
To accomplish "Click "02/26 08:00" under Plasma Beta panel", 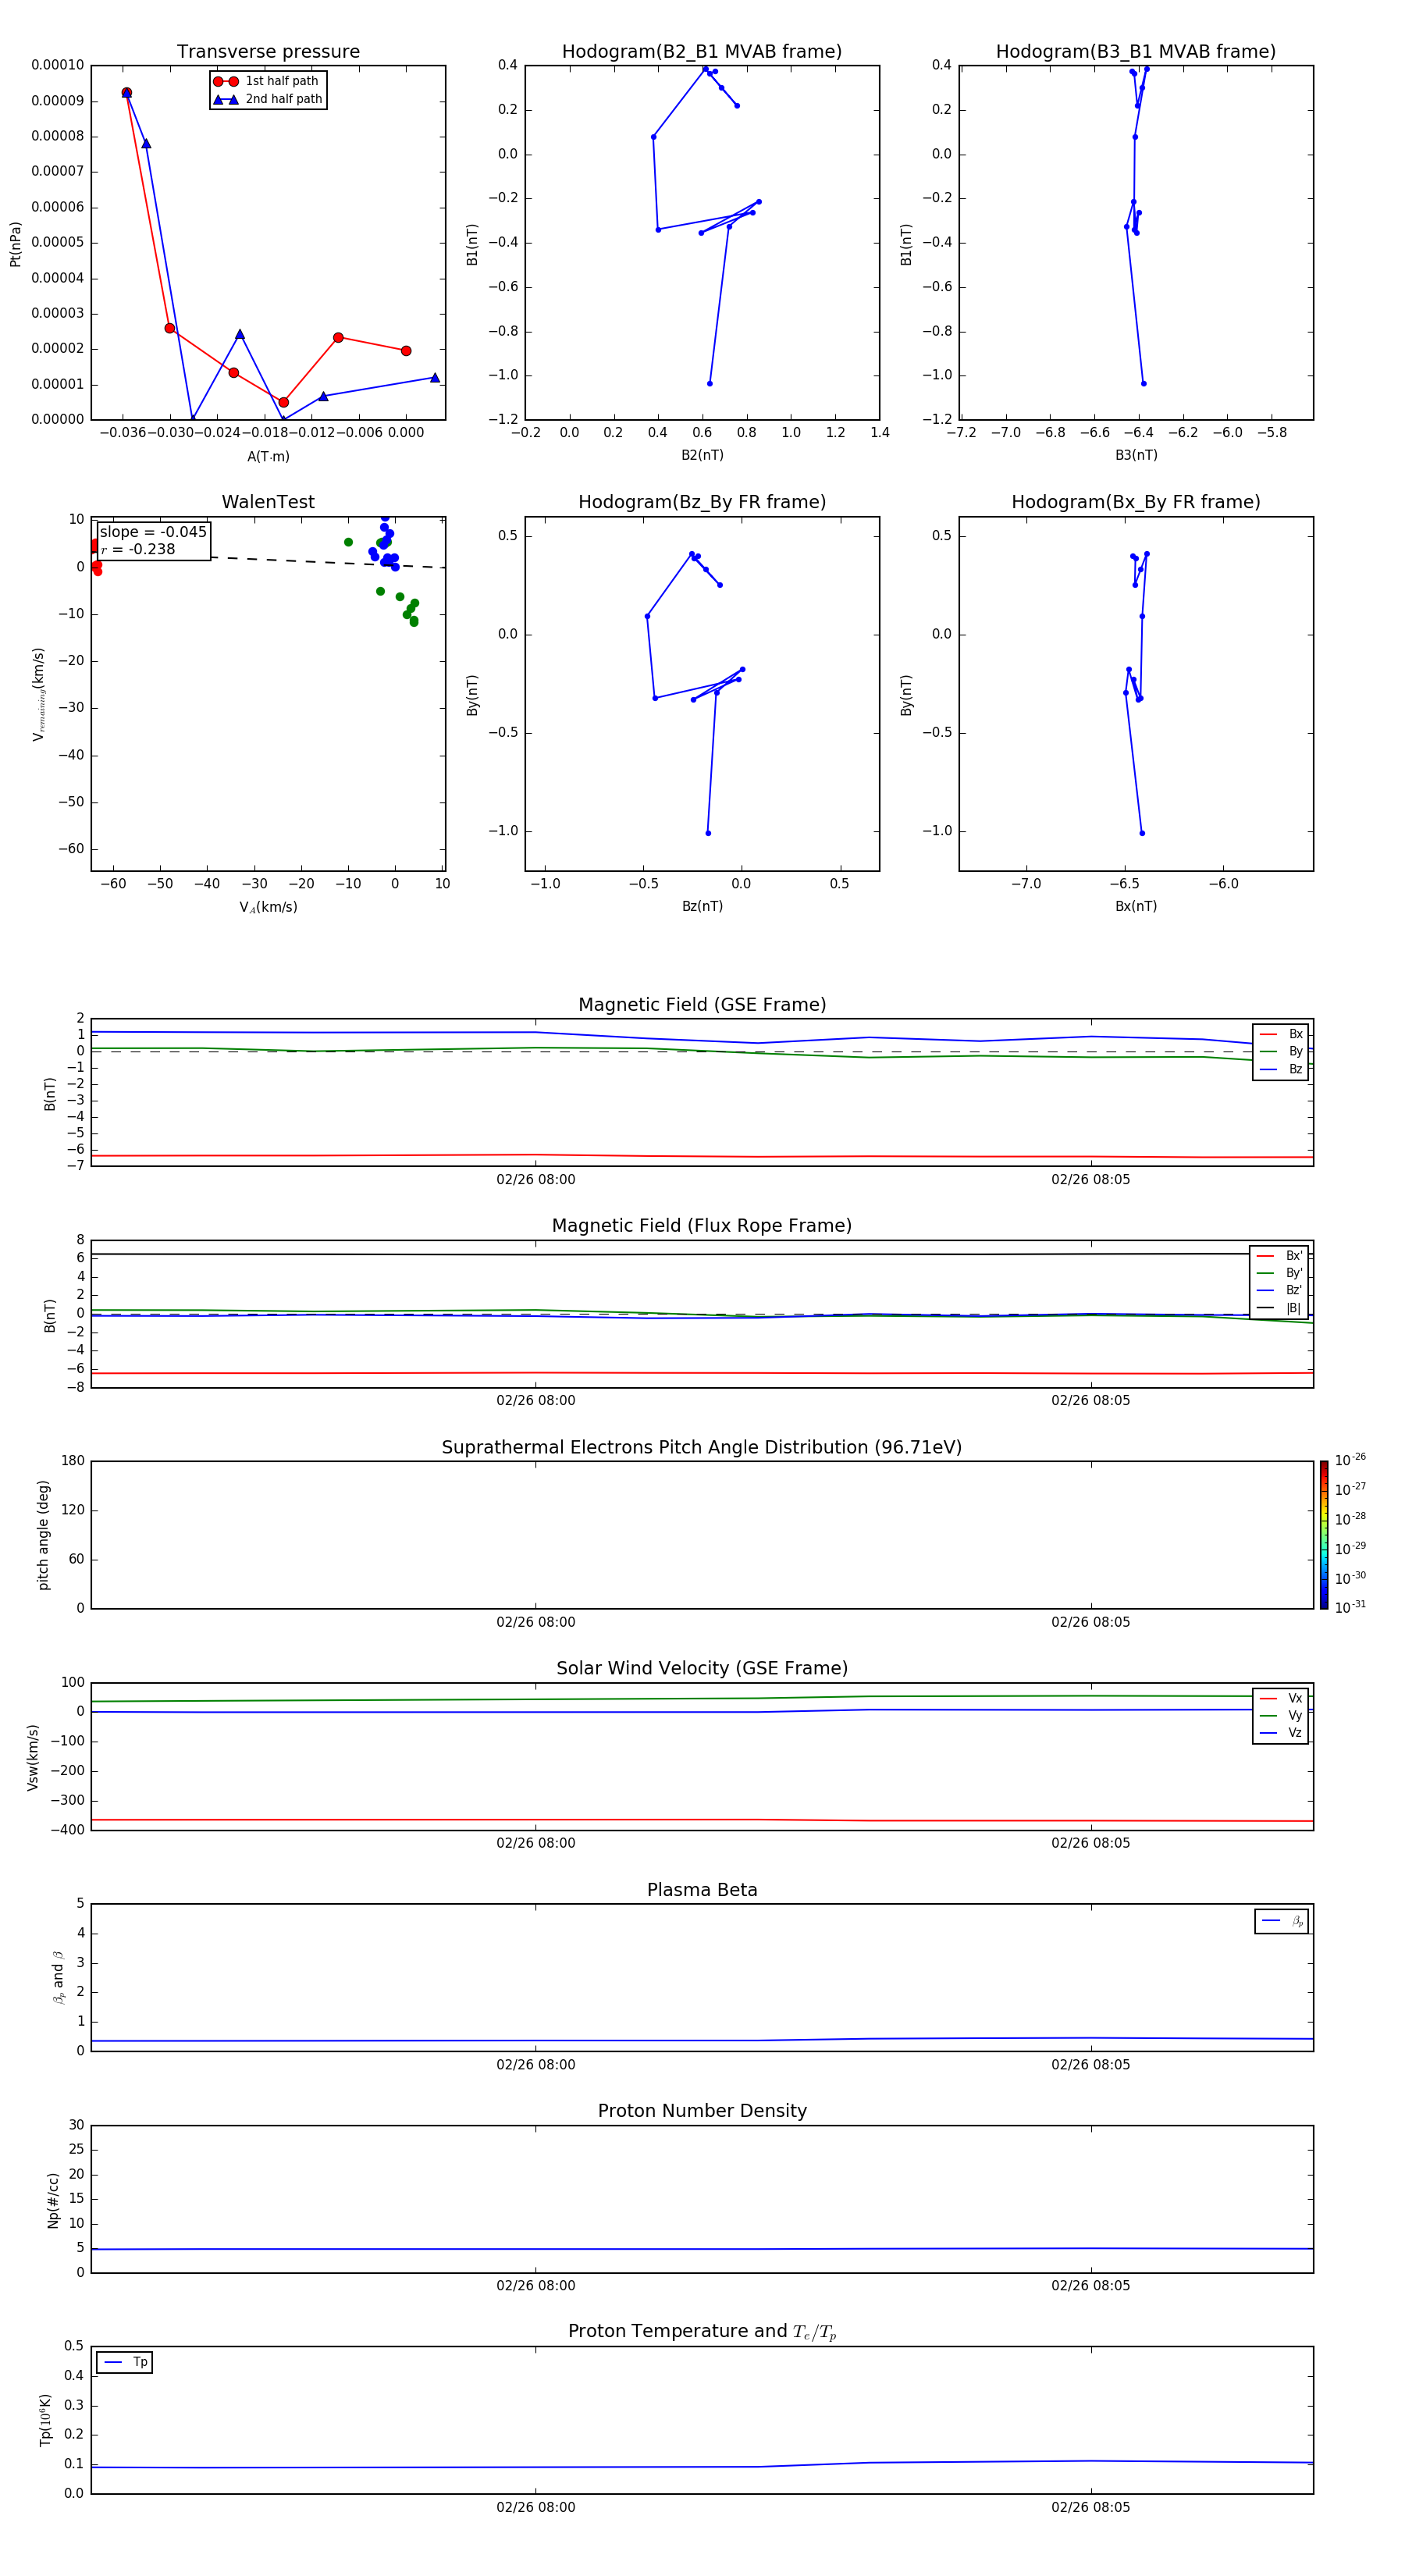I will coord(536,2064).
